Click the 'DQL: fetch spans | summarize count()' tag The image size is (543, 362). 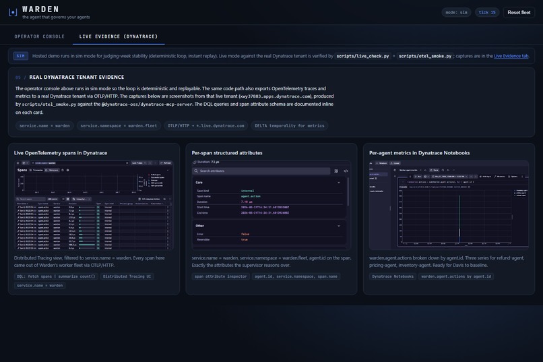pyautogui.click(x=56, y=276)
